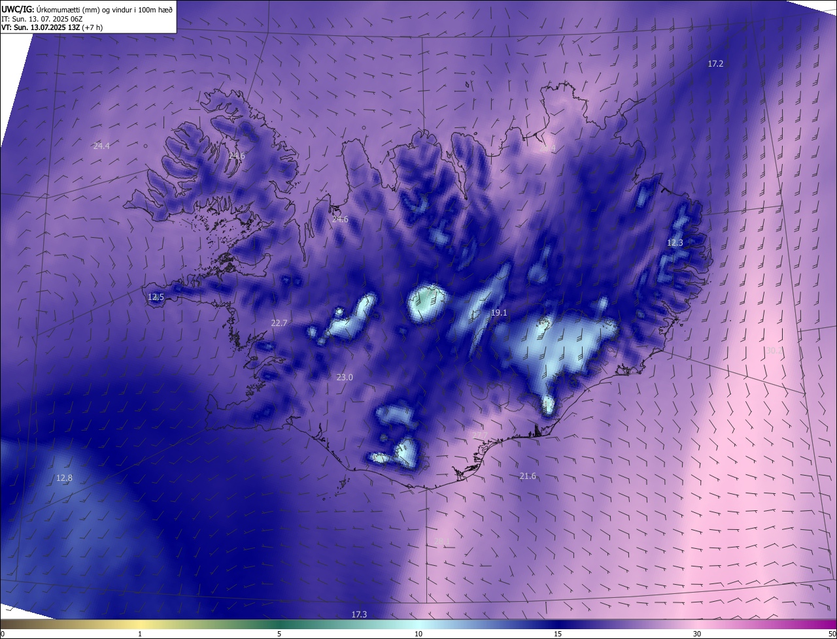Click the colorbar tick label "1"

pyautogui.click(x=140, y=634)
